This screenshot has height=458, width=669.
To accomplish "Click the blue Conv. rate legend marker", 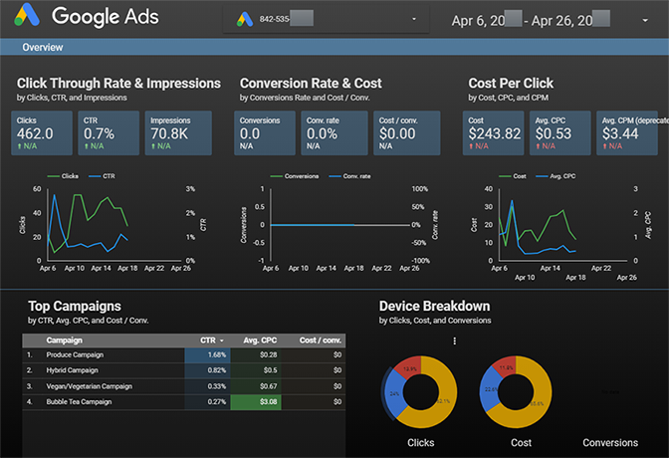I will 325,175.
